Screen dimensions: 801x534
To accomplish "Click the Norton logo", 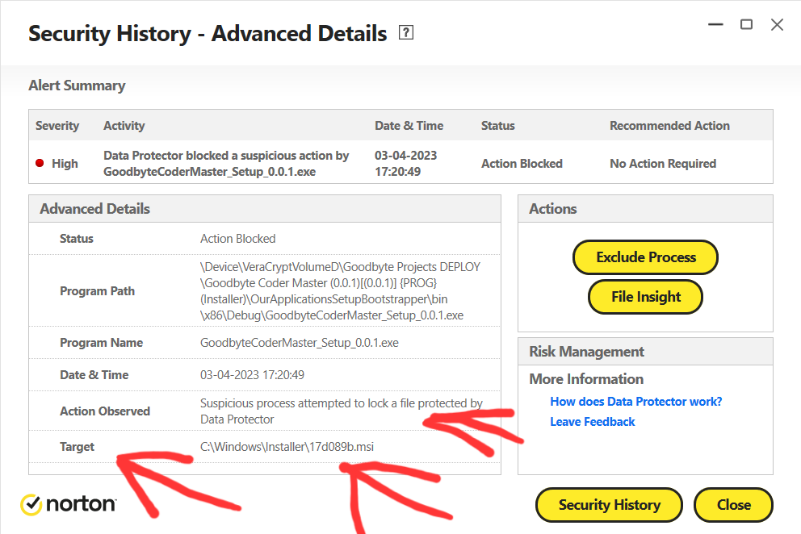I will click(x=69, y=504).
